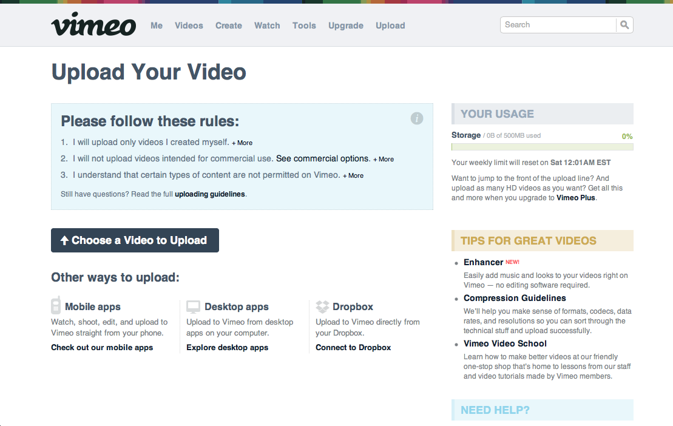Click 'Other ways to upload:' heading
Viewport: 673px width, 426px height.
(x=115, y=277)
